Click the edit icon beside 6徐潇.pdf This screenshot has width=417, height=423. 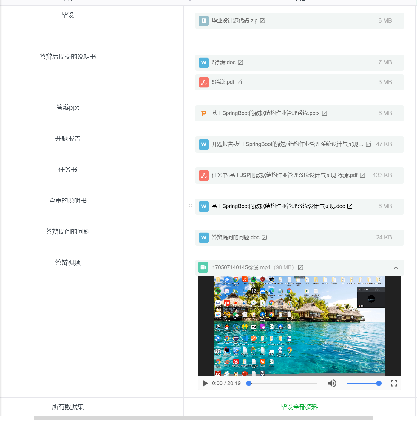pos(239,82)
